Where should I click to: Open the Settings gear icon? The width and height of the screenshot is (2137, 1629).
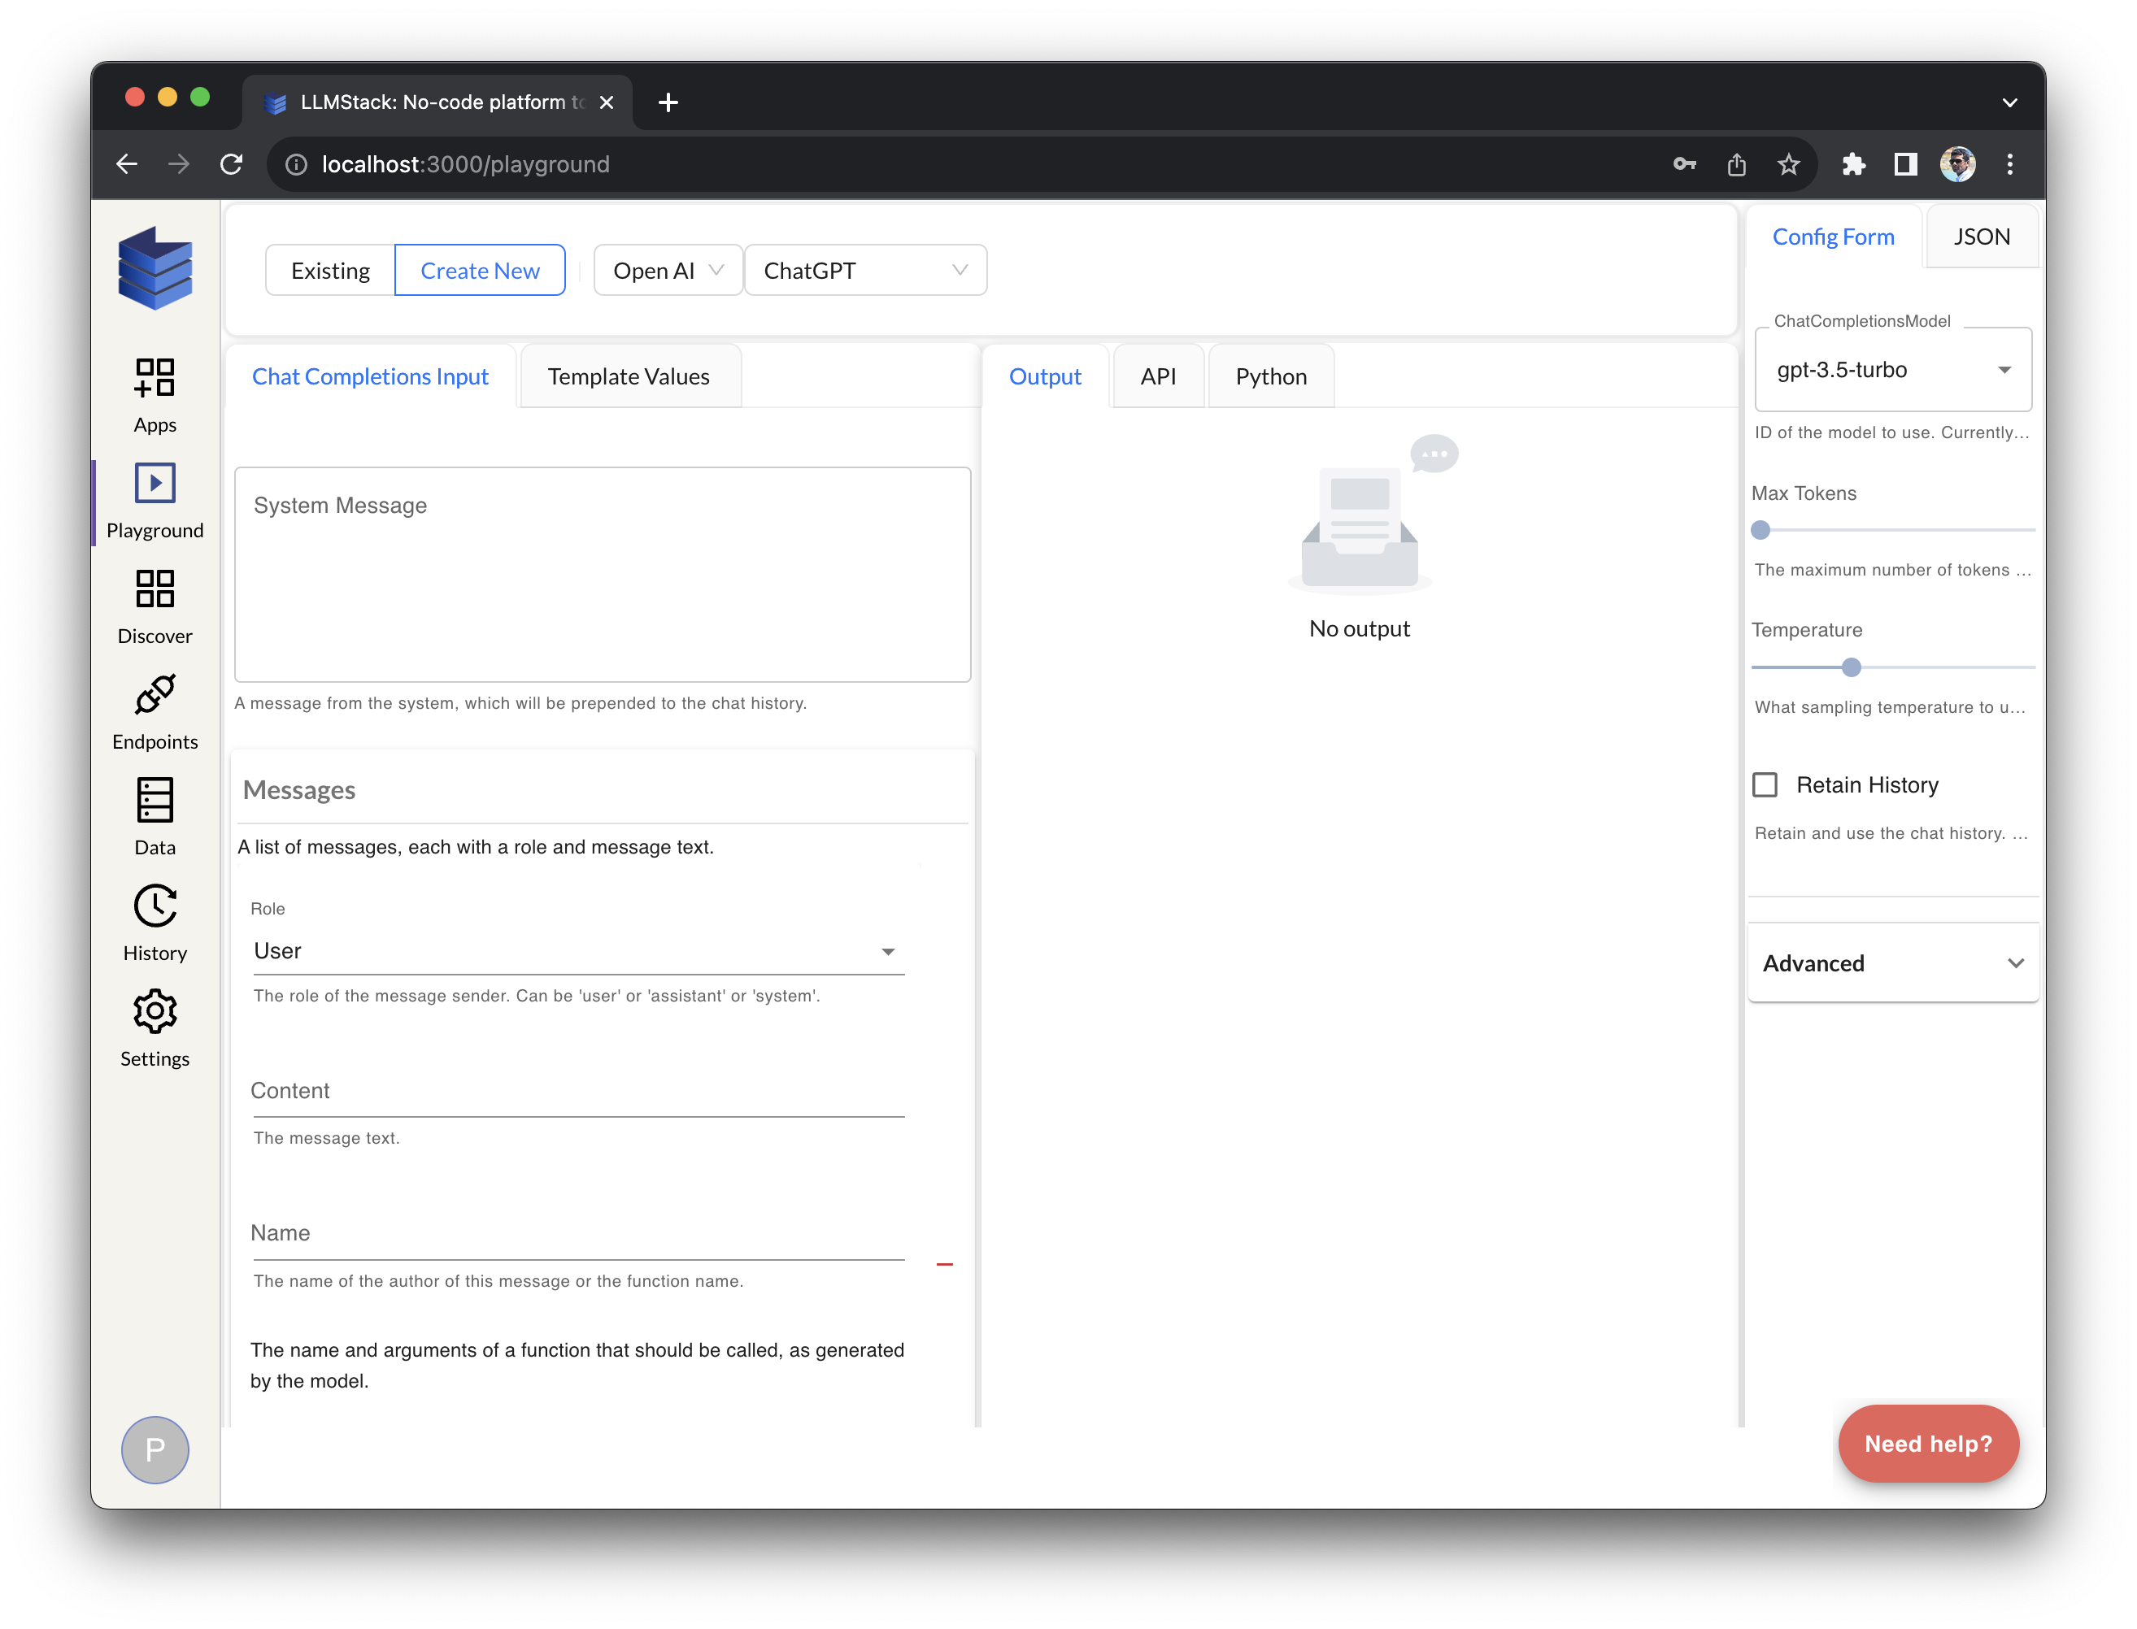click(155, 1011)
